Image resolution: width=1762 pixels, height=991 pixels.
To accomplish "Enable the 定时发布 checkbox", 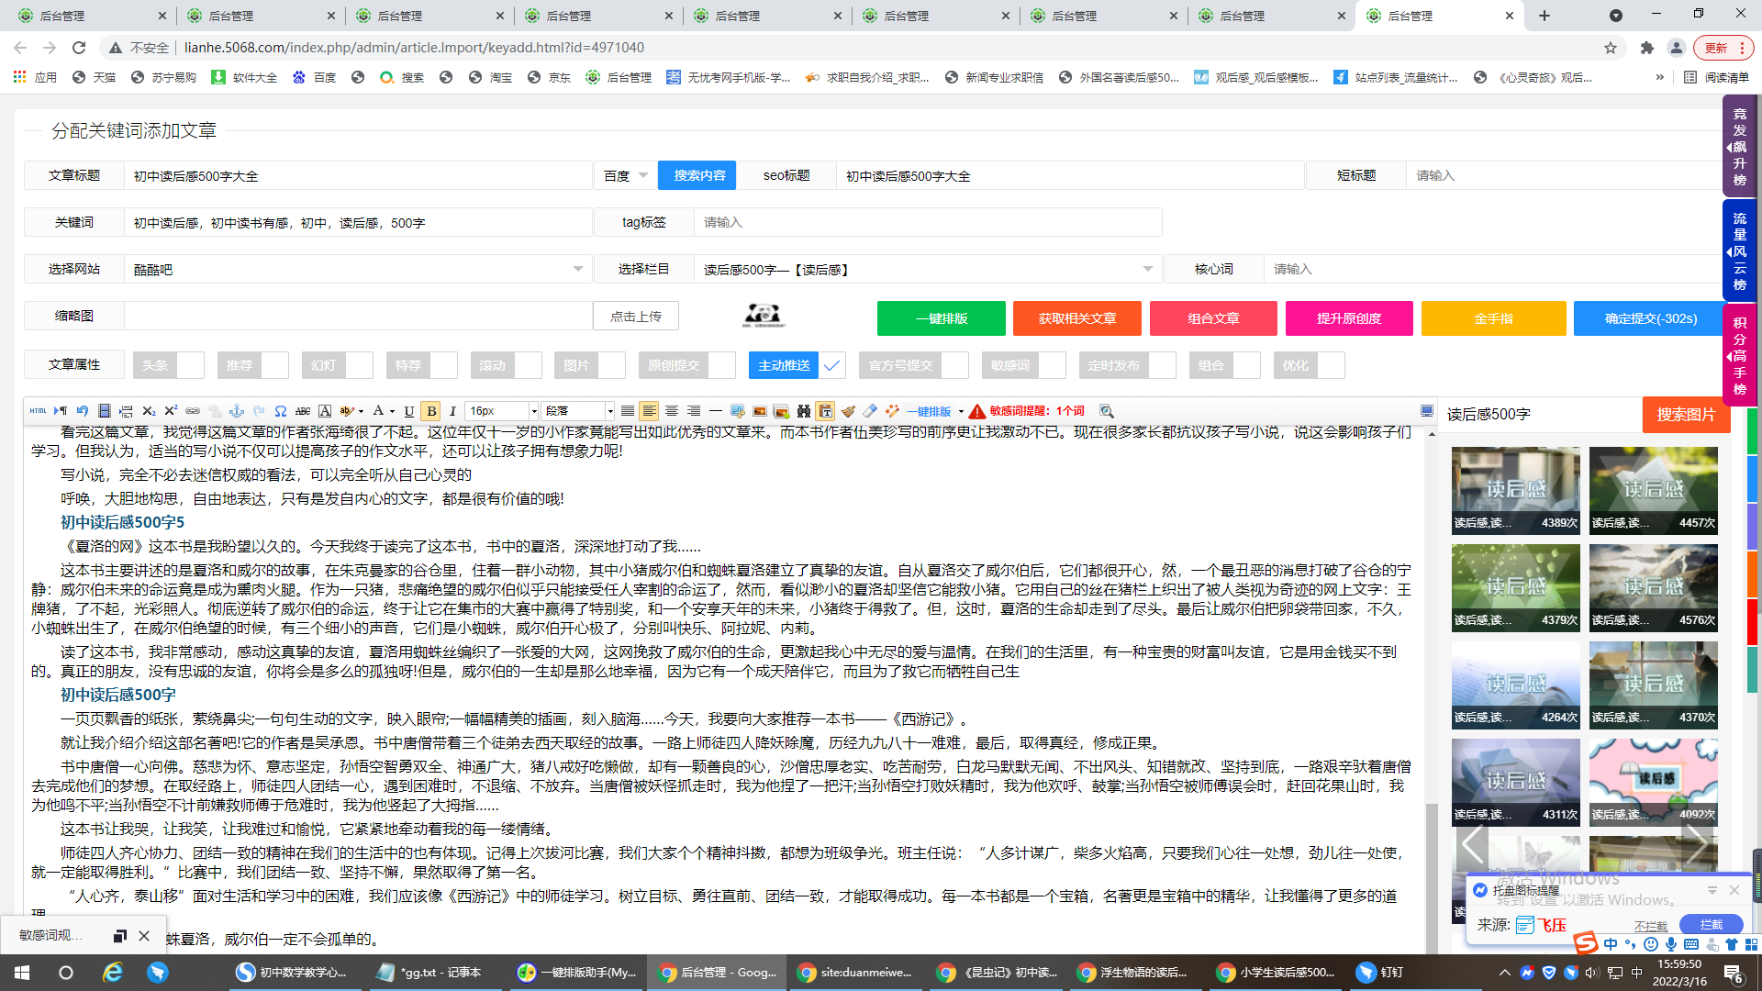I will tap(1162, 365).
